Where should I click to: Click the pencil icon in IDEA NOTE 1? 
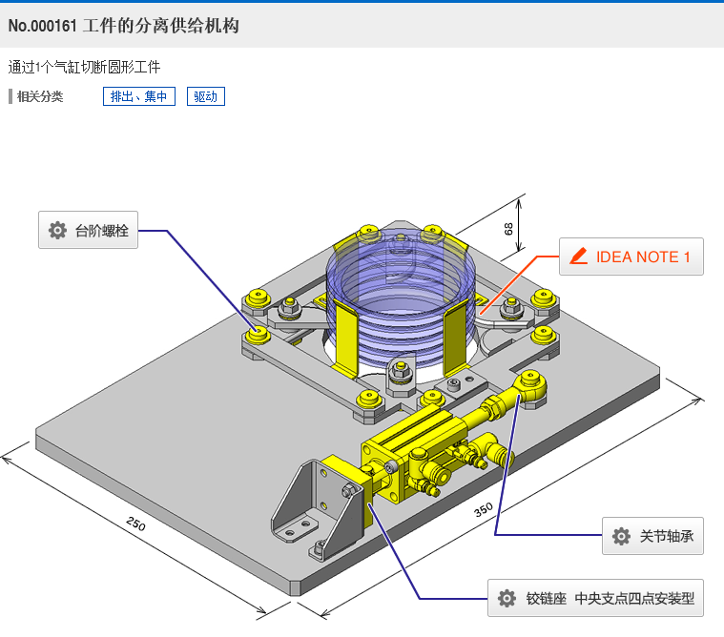click(579, 257)
